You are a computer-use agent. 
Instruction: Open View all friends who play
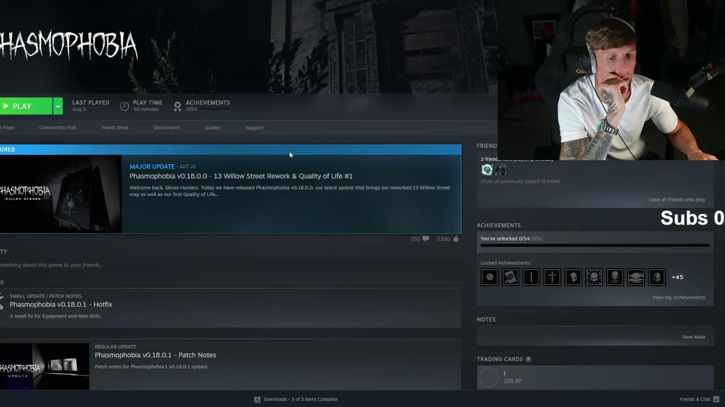pos(677,200)
